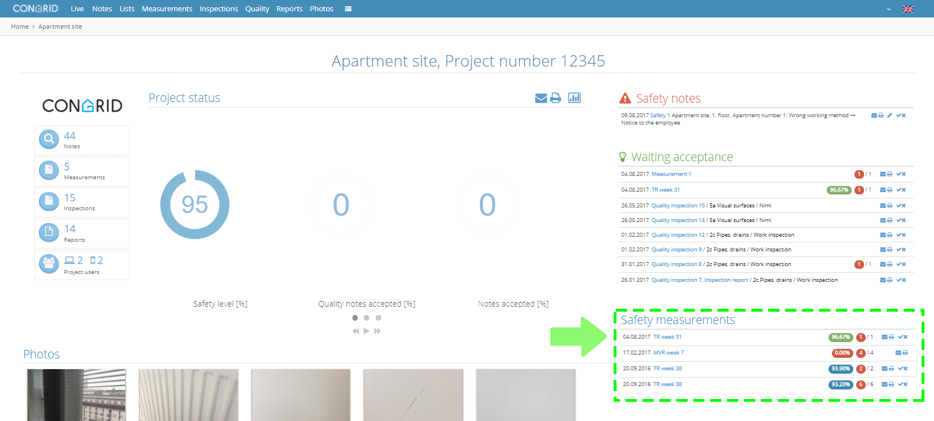Expand the user dropdown arrow in header

889,9
